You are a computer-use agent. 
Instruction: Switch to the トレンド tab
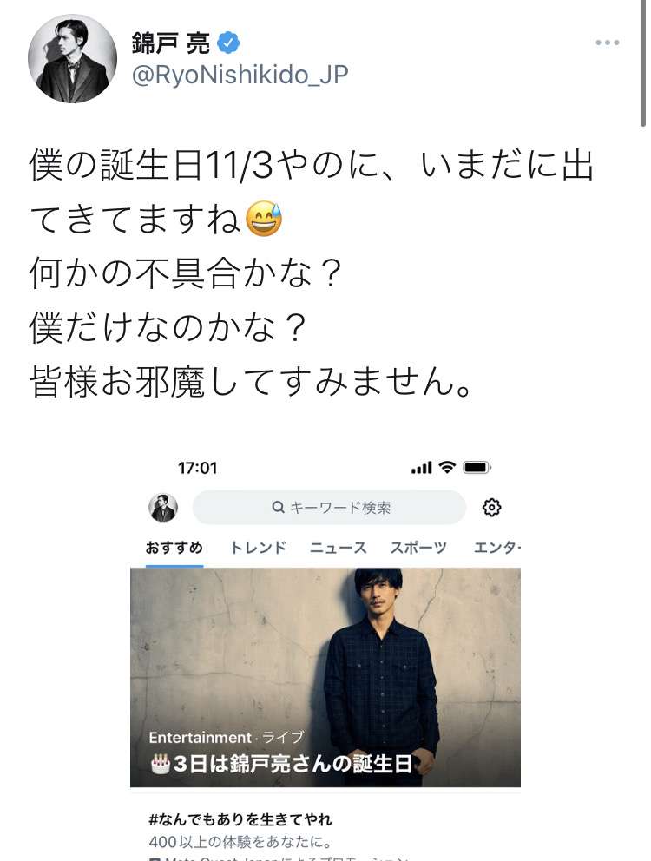coord(258,548)
